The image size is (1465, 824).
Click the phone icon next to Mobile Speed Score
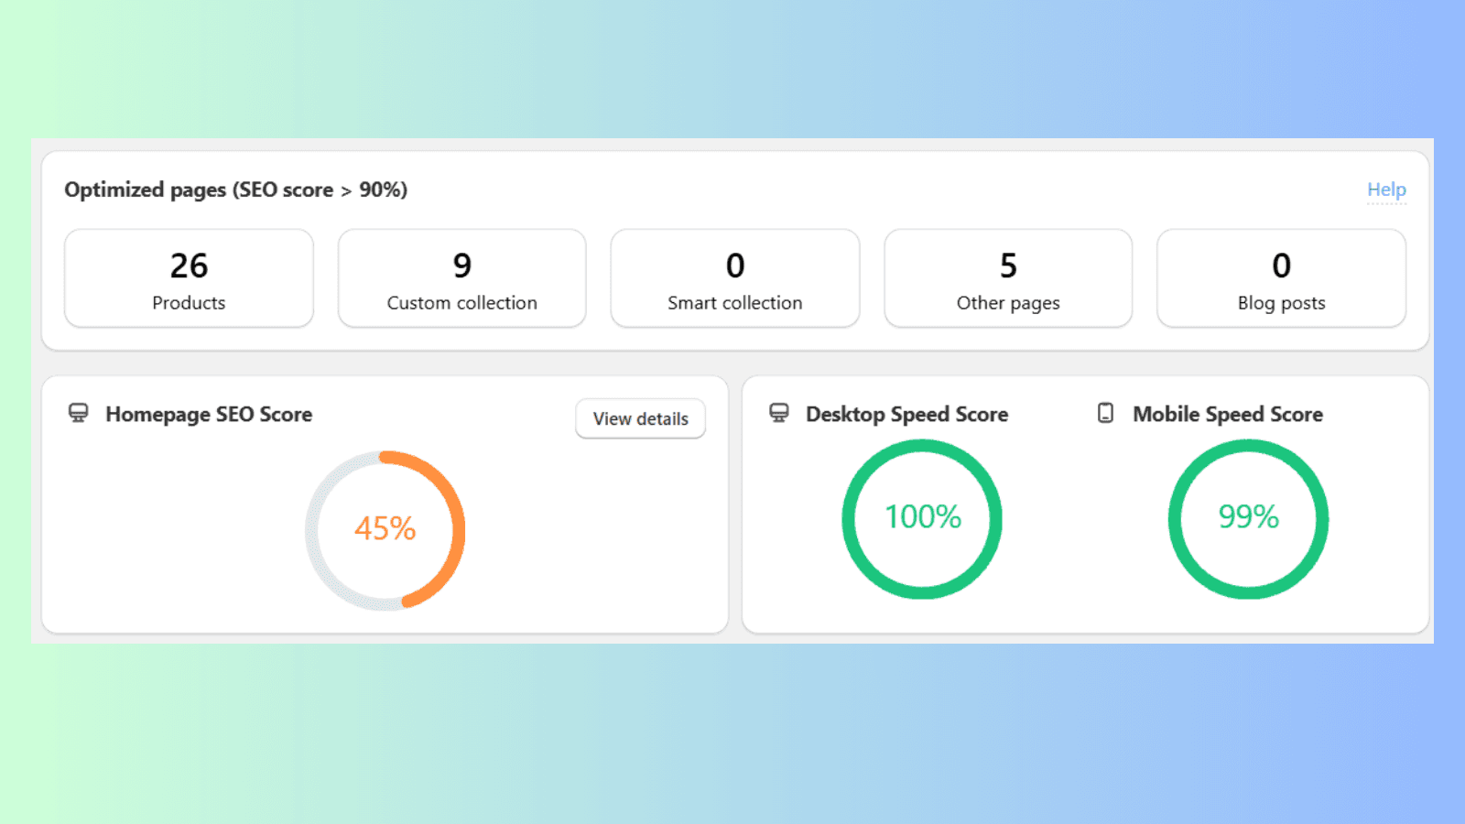coord(1106,413)
